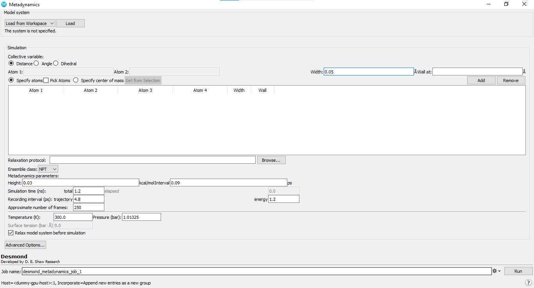Choose Specify center of mass option
The height and width of the screenshot is (288, 534).
[76, 80]
